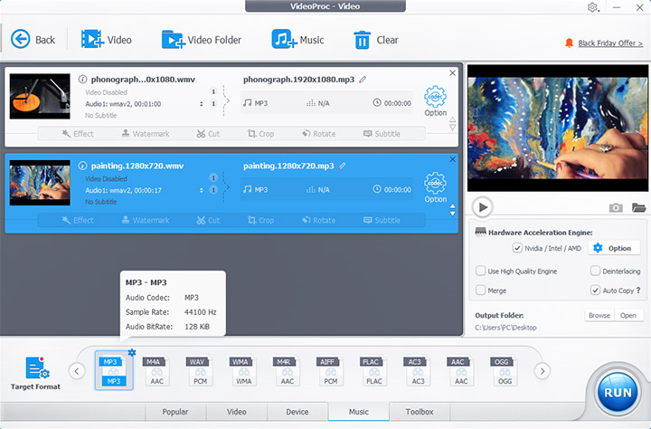Select the WMA format
Screen dimensions: 651x429
(x=243, y=371)
